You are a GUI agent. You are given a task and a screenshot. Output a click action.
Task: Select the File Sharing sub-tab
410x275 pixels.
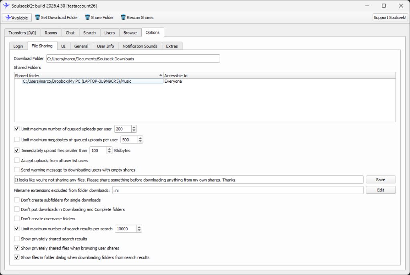(x=42, y=46)
